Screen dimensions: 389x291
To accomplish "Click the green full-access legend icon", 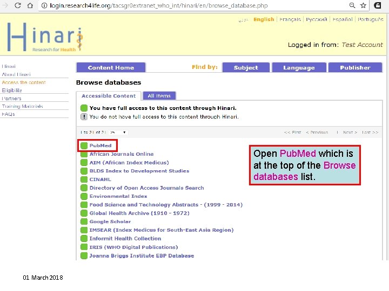I will coord(84,108).
